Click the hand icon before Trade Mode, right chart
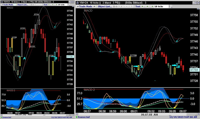 [x=78, y=6]
